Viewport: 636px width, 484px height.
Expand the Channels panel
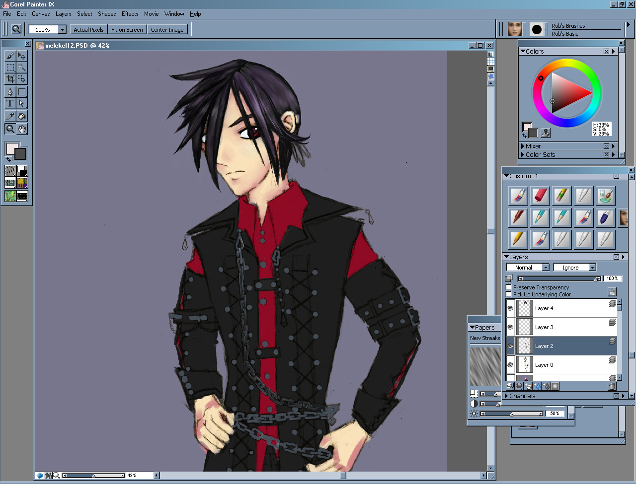click(x=506, y=396)
